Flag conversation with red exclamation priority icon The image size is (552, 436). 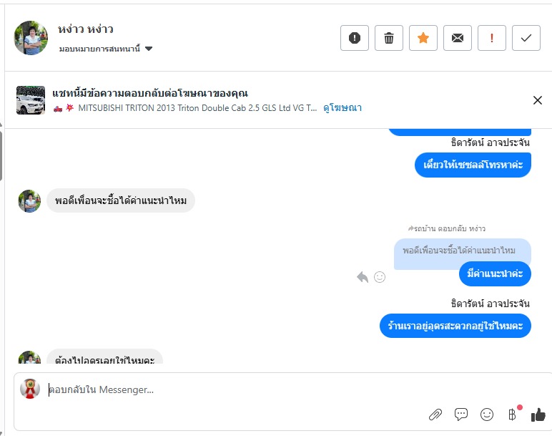[x=492, y=38]
